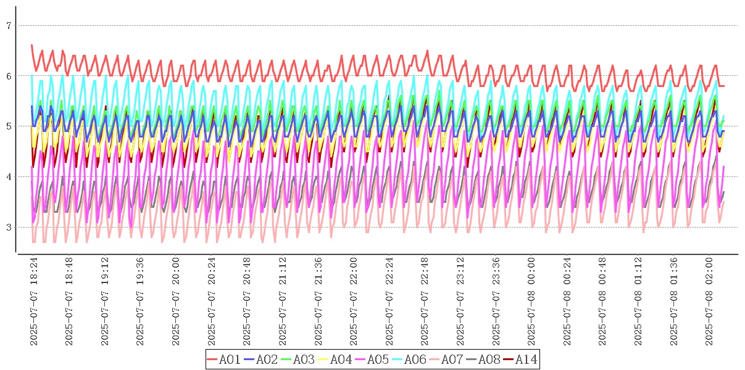The width and height of the screenshot is (745, 370).
Task: Click the y-axis value 7 label
Action: [x=9, y=26]
